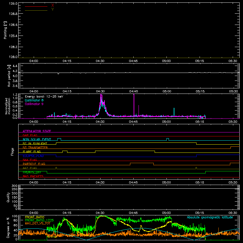Click the 129.0 tick on Pointing axis
The width and height of the screenshot is (243, 243).
[x=13, y=4]
